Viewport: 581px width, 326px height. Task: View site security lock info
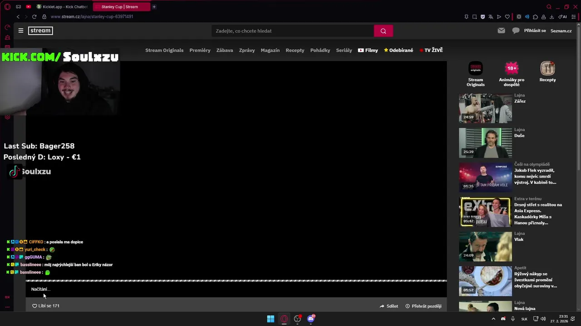pyautogui.click(x=44, y=17)
